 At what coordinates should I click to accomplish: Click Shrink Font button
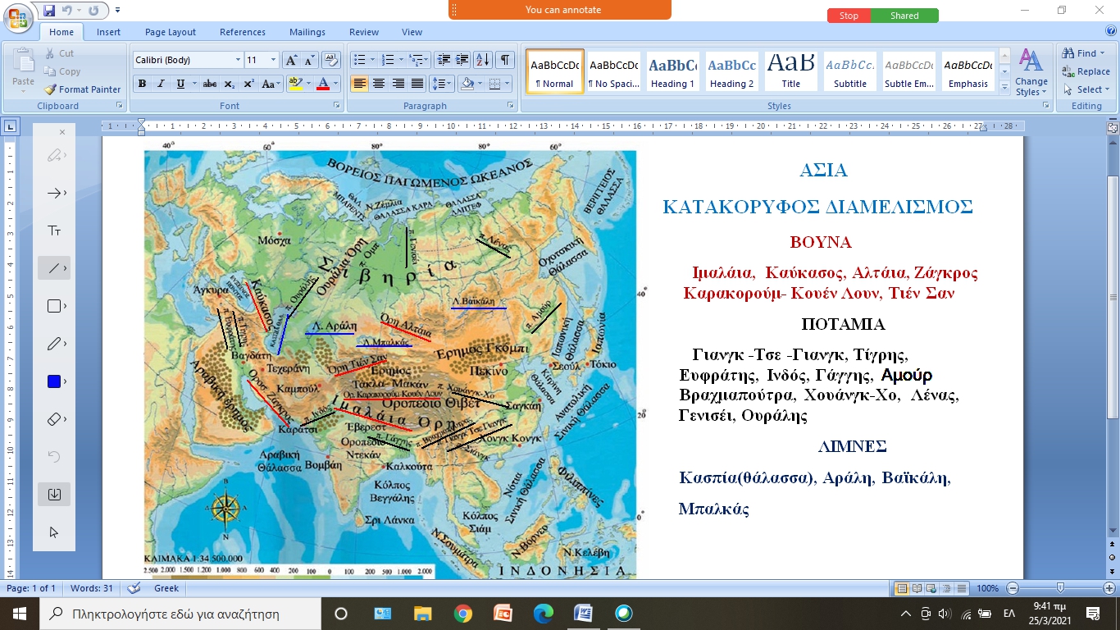(309, 61)
